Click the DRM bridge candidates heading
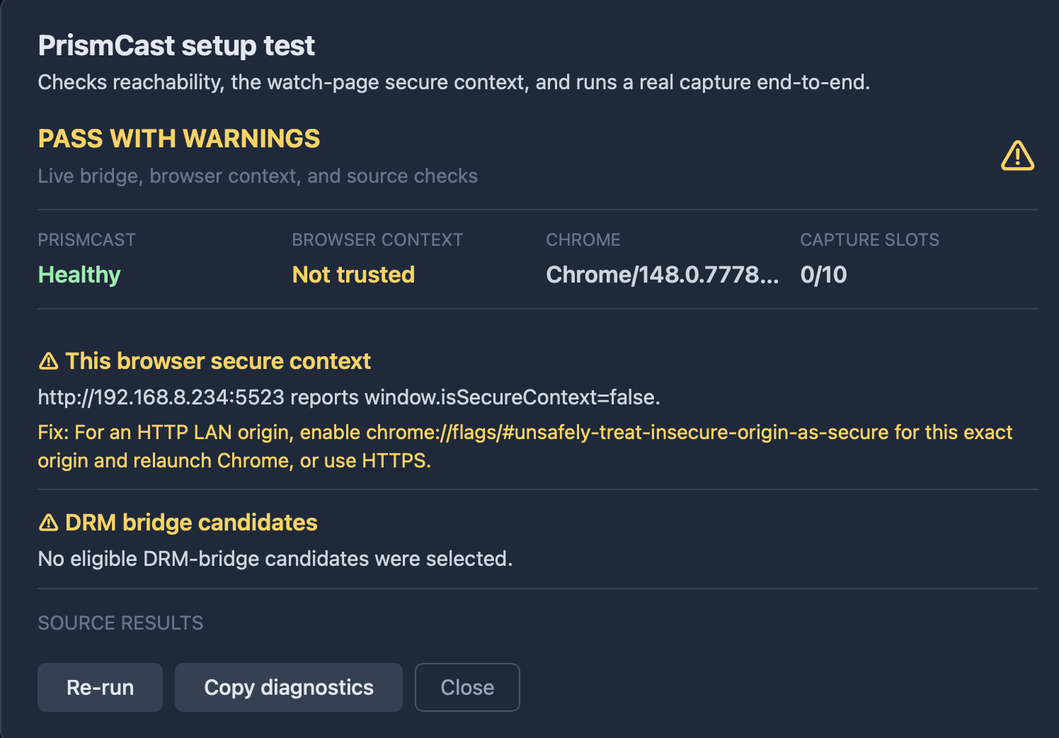Screen dimensions: 1059x738 click(191, 523)
